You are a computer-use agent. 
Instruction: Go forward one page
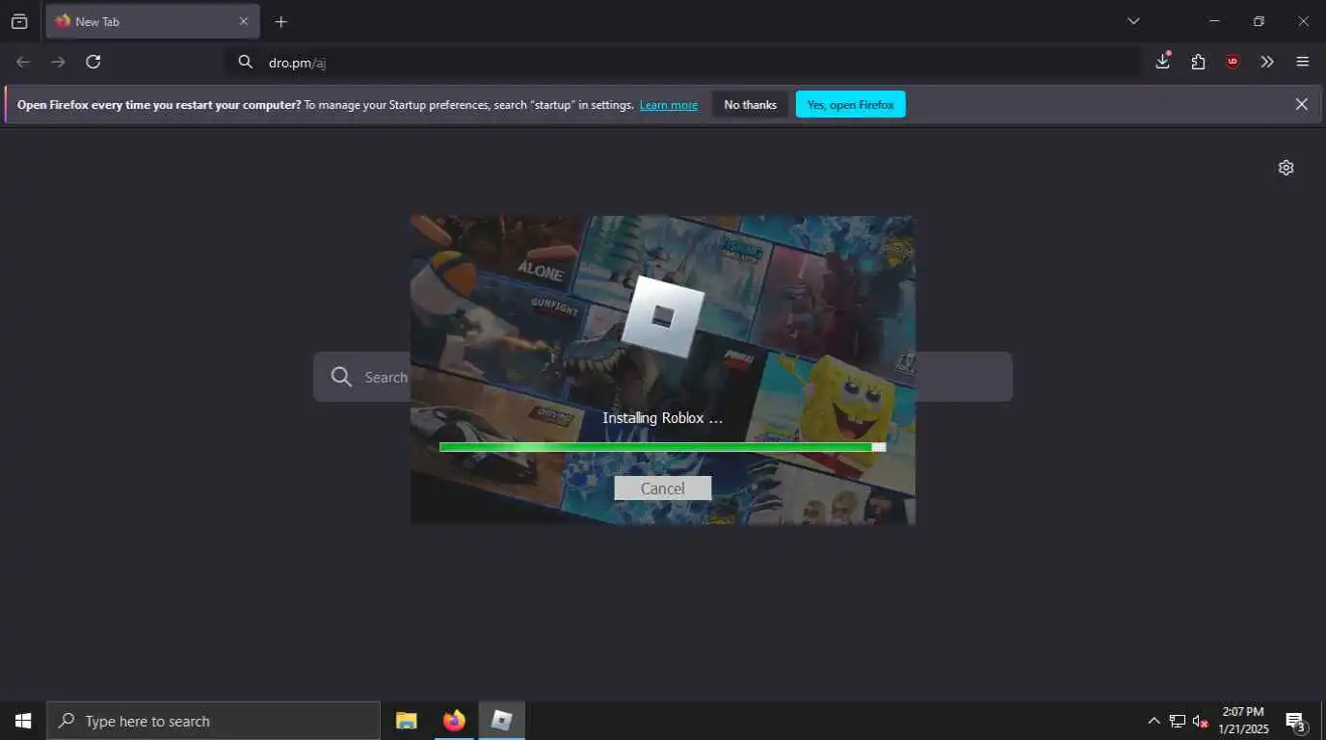[59, 62]
